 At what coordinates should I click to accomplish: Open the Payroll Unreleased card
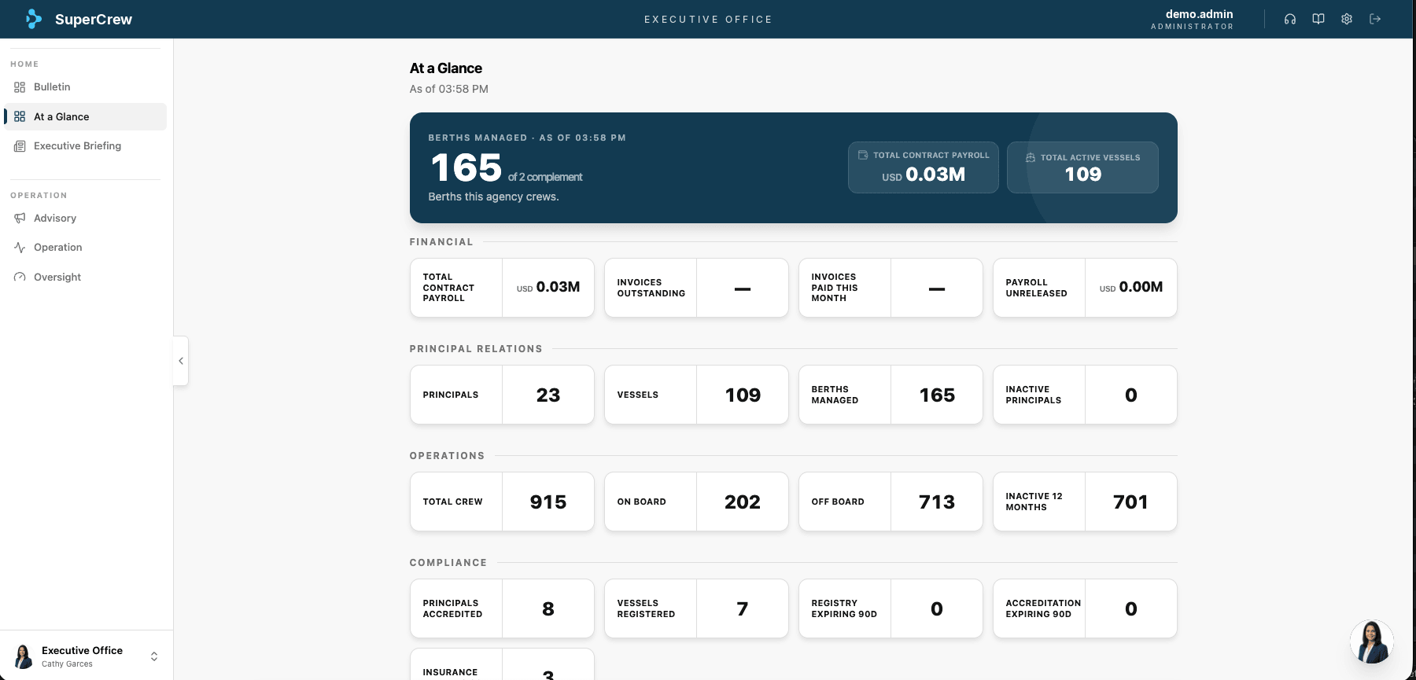pos(1085,288)
